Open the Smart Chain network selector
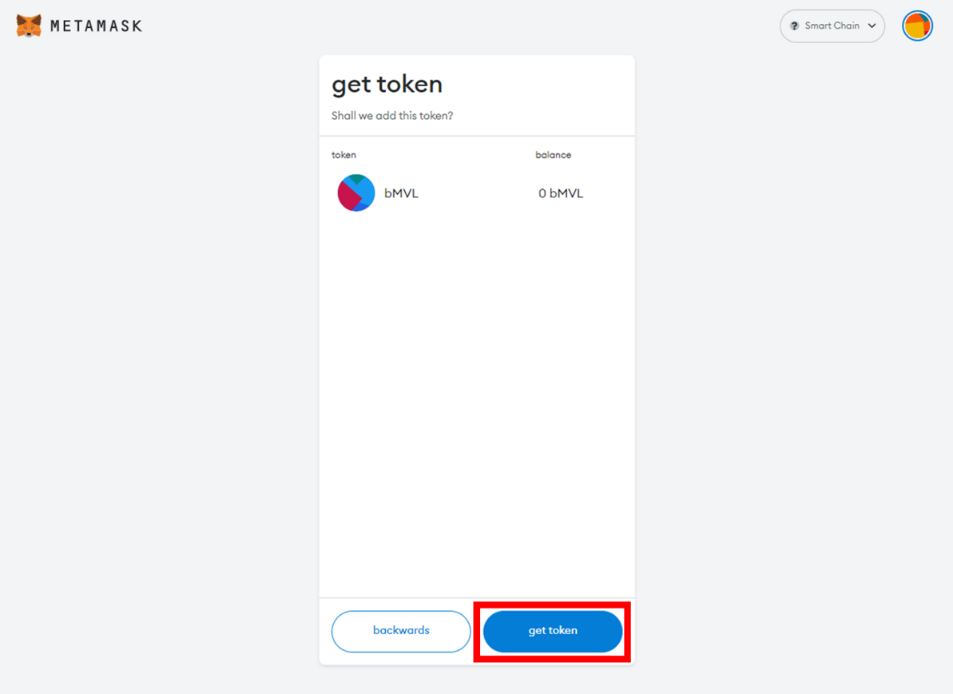The image size is (953, 694). click(x=832, y=26)
